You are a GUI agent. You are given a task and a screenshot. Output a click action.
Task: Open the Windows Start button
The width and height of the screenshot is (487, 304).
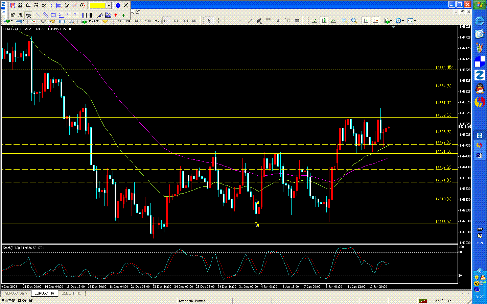480,5
